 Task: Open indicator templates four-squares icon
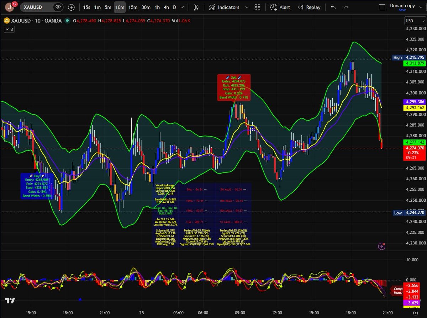pos(258,7)
